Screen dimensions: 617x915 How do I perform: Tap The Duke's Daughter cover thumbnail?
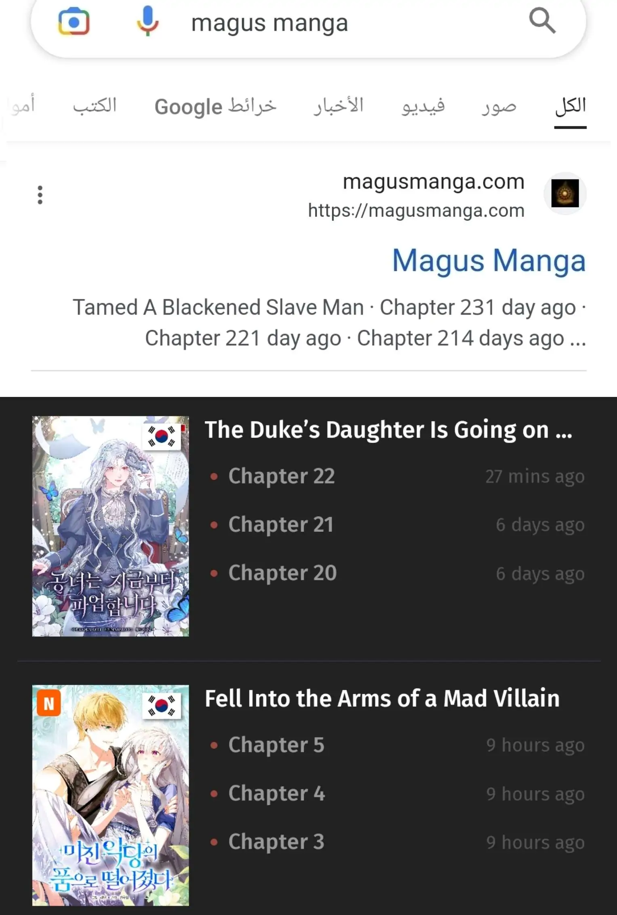click(x=111, y=526)
